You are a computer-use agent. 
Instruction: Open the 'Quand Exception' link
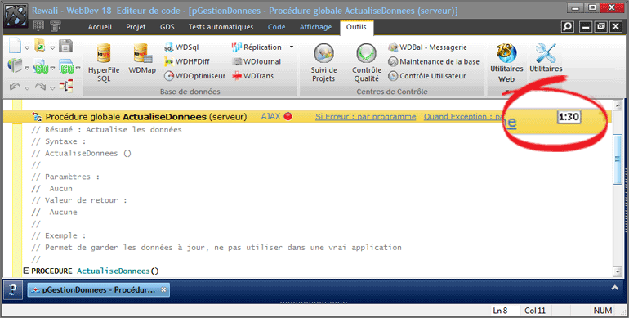463,116
